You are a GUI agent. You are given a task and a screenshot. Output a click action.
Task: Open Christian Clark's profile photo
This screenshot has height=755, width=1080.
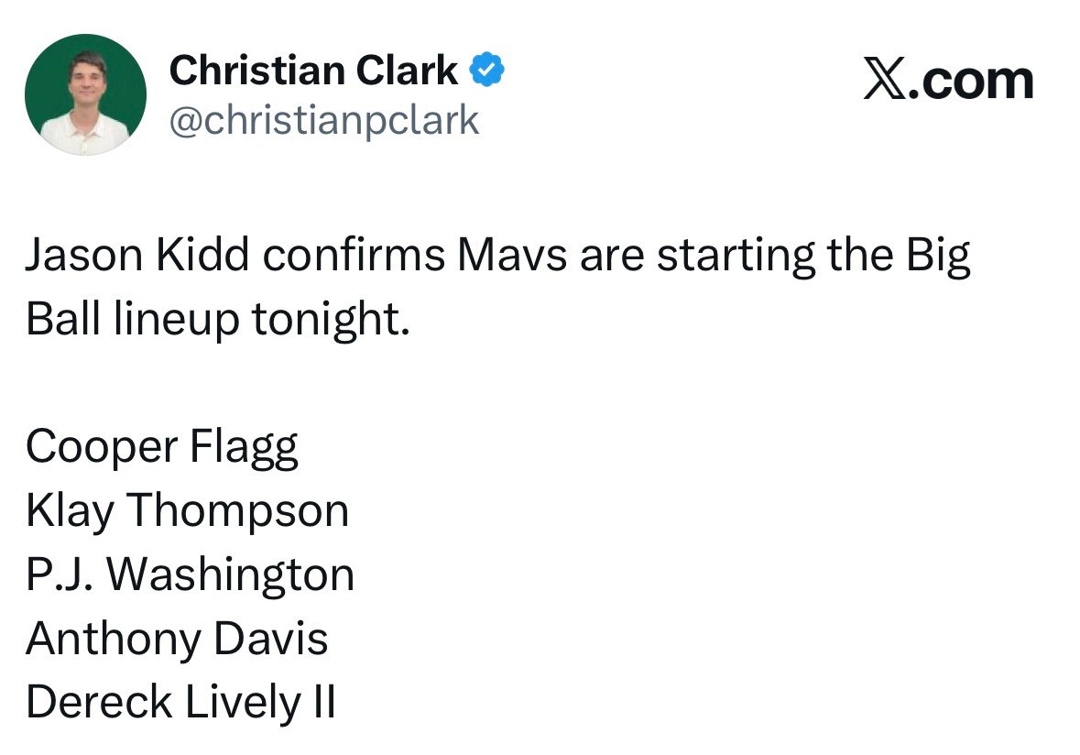tap(85, 95)
